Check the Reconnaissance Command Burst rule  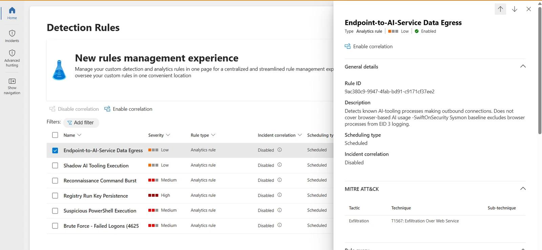coord(55,181)
